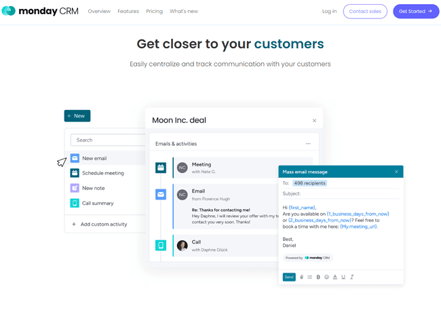Click the monday CRM logo
Viewport: 441px width, 310px height.
point(40,12)
